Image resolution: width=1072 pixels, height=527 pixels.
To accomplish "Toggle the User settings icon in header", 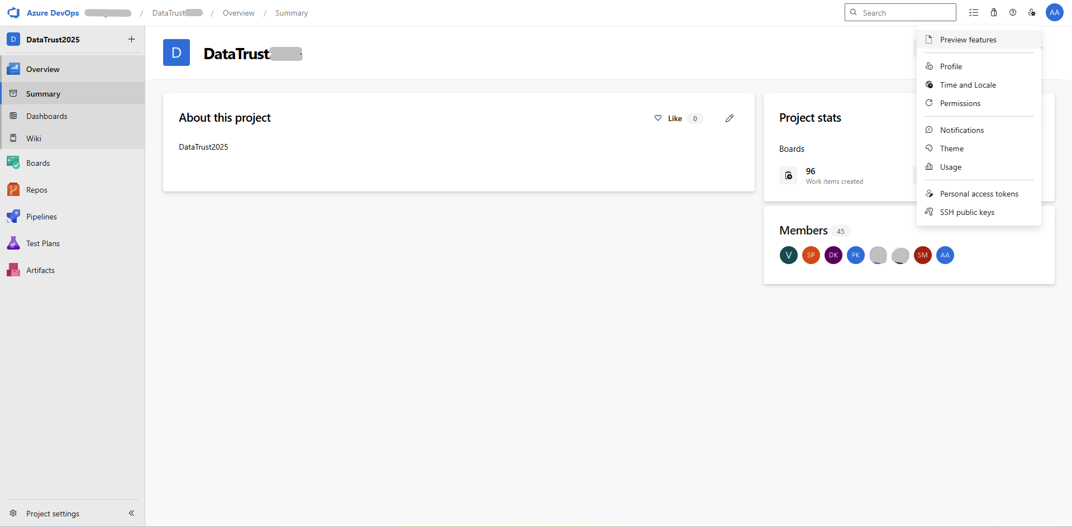I will tap(1032, 12).
